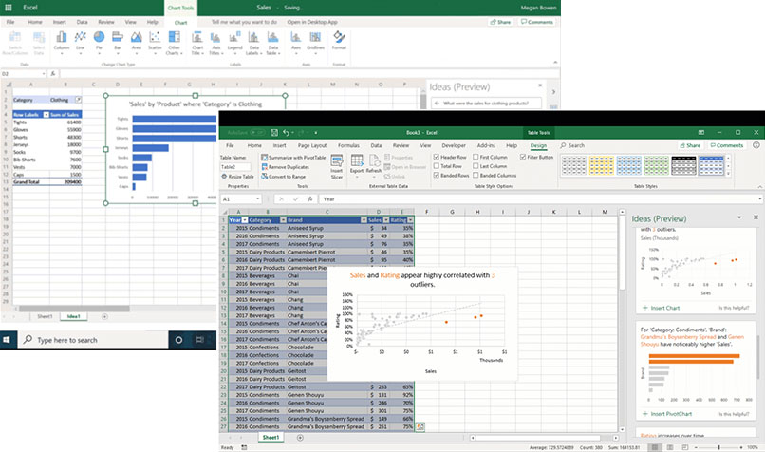Click Share button in Book3 window

690,145
